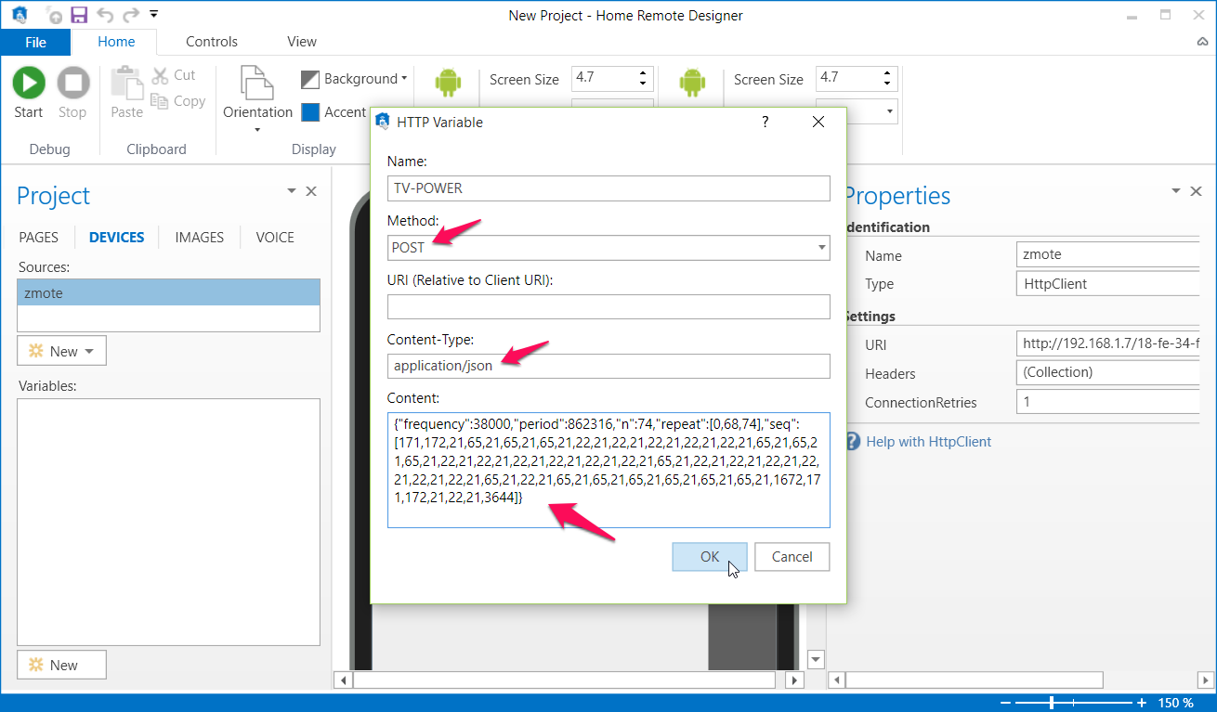Decrease second Screen Size with down arrow
The height and width of the screenshot is (712, 1217).
(x=887, y=84)
